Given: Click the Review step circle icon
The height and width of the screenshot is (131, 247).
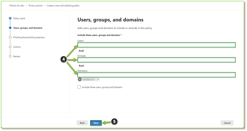Looking at the screenshot, I should pyautogui.click(x=10, y=56).
